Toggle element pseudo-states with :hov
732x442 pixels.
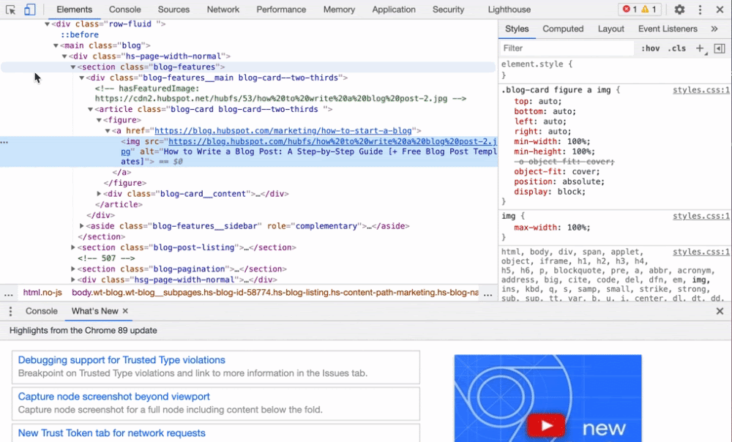[x=651, y=48]
